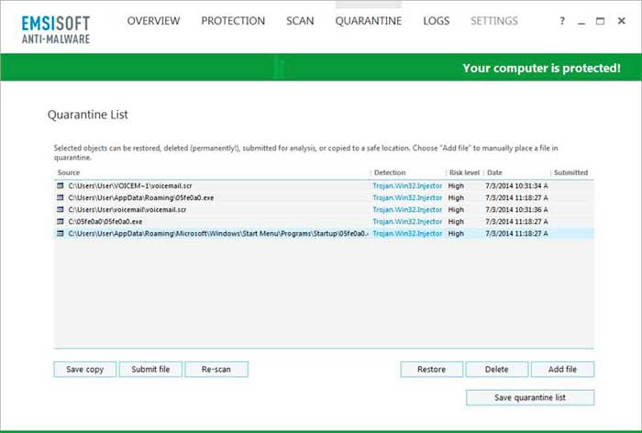Viewport: 642px width, 433px height.
Task: Open the Overview tab
Action: click(155, 21)
